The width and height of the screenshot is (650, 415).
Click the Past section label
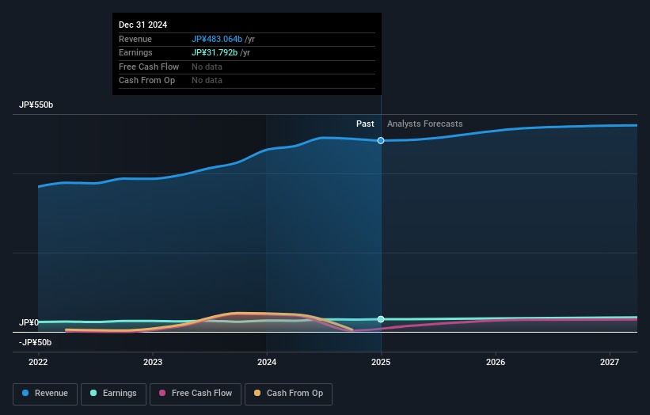pos(365,124)
